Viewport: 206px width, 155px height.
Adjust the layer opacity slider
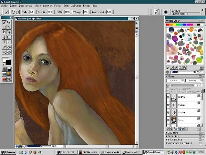click(182, 85)
